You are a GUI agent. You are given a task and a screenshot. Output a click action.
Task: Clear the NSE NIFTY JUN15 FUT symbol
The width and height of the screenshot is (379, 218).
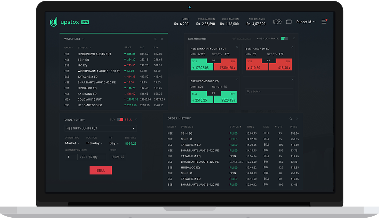[x=133, y=128]
